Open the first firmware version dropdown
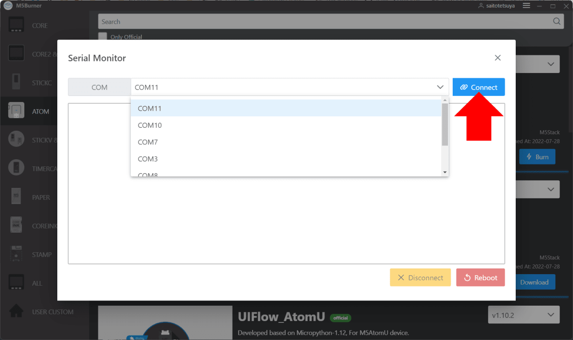 [x=537, y=64]
